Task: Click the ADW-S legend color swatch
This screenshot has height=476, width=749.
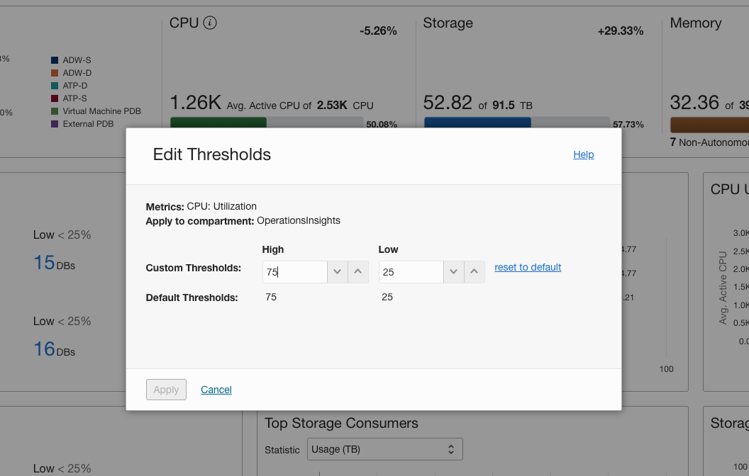Action: (55, 60)
